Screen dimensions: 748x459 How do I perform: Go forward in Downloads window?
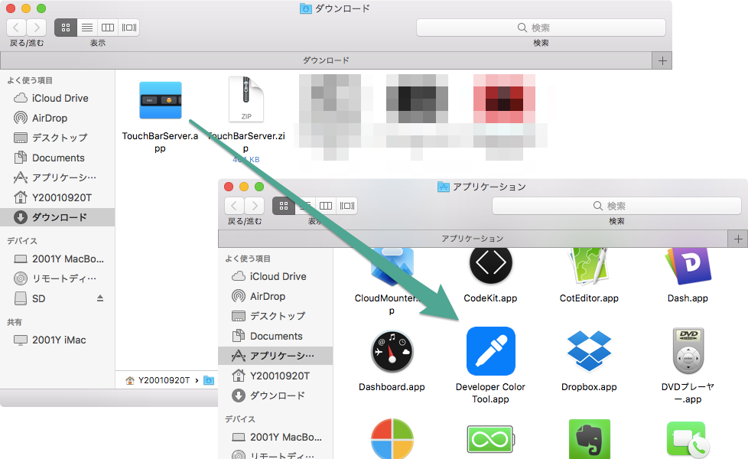coord(37,28)
